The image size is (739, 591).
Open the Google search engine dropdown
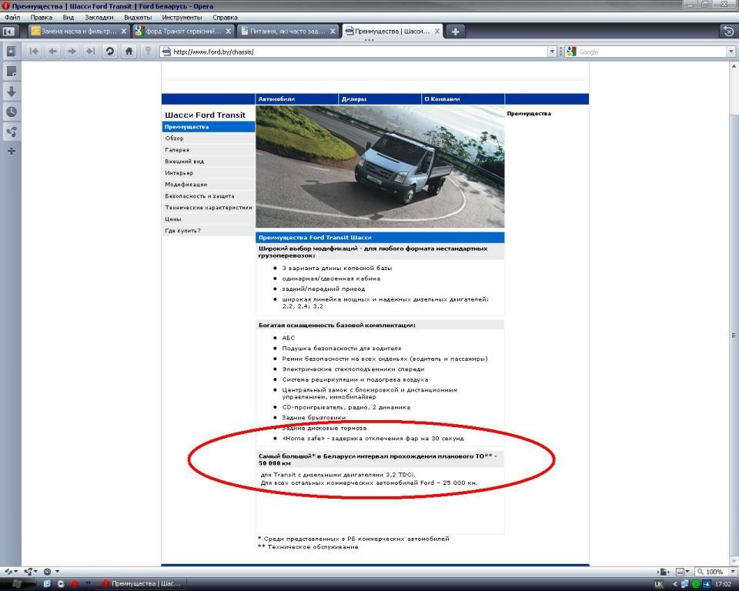point(572,52)
